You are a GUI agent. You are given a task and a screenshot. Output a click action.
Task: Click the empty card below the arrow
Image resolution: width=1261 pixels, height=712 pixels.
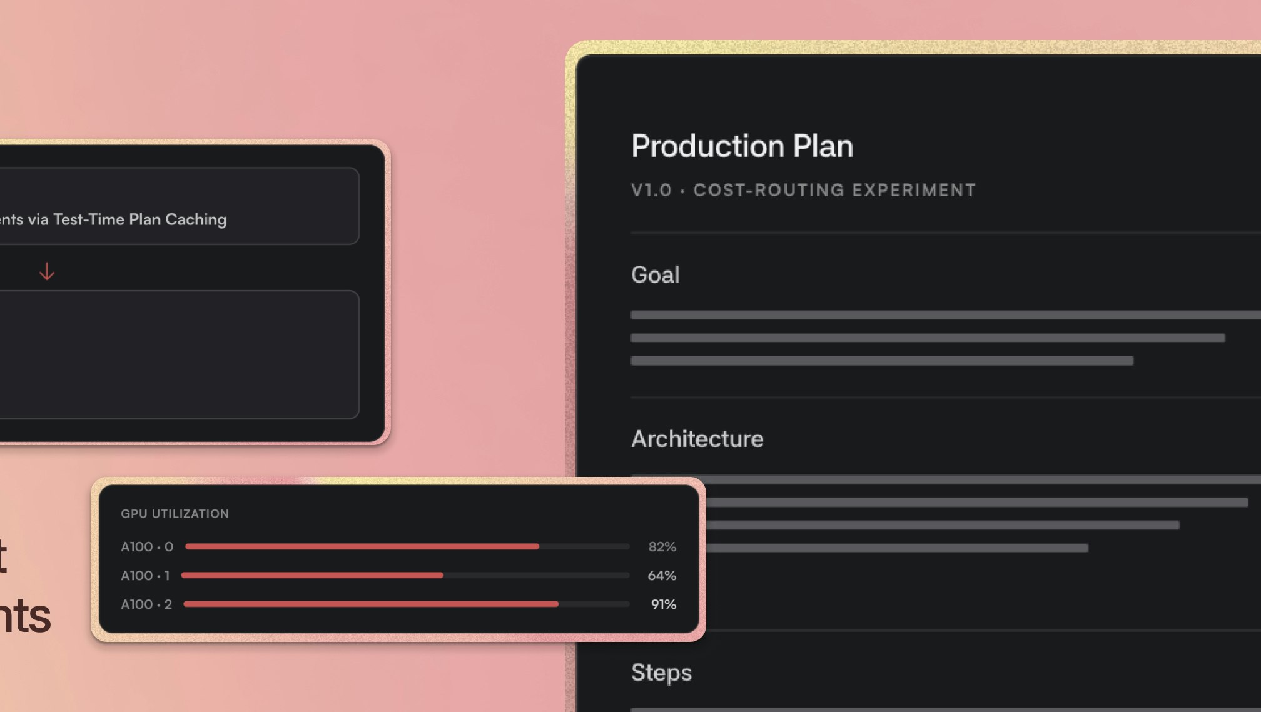pos(179,354)
